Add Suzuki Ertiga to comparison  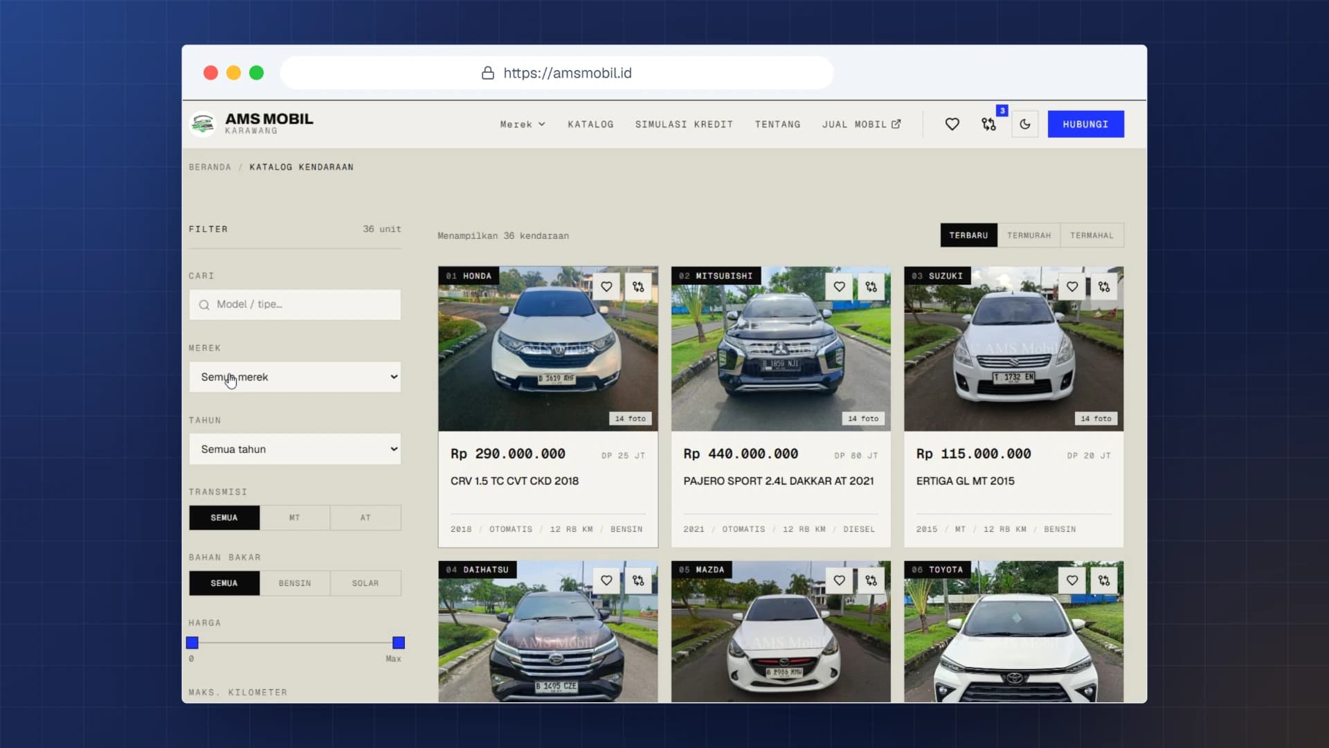point(1104,287)
